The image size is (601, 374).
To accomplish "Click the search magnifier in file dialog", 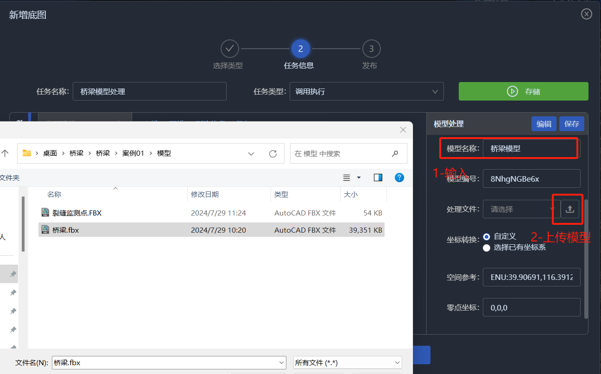I will 395,153.
